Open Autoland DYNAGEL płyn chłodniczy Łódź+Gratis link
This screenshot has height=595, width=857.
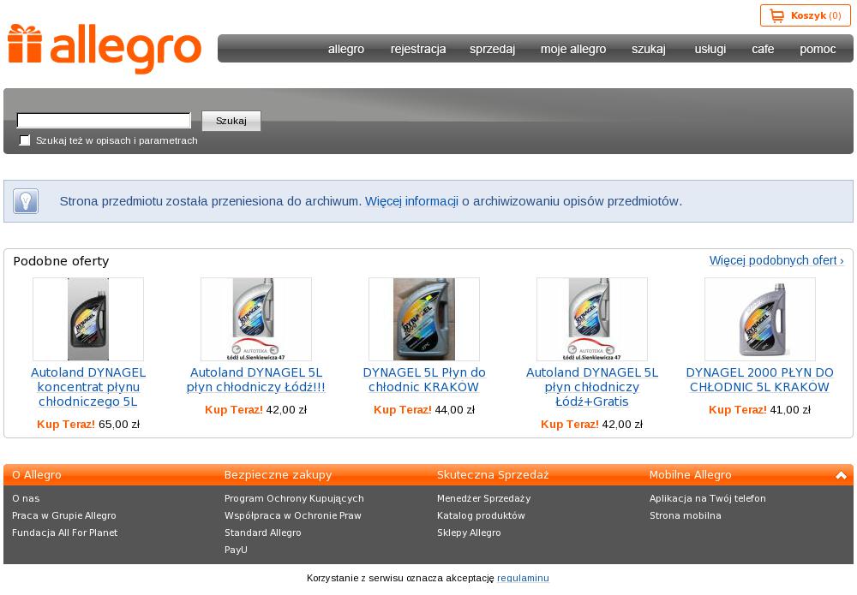592,387
